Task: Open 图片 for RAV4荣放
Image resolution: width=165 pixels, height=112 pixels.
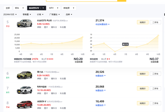Action: (x=46, y=93)
